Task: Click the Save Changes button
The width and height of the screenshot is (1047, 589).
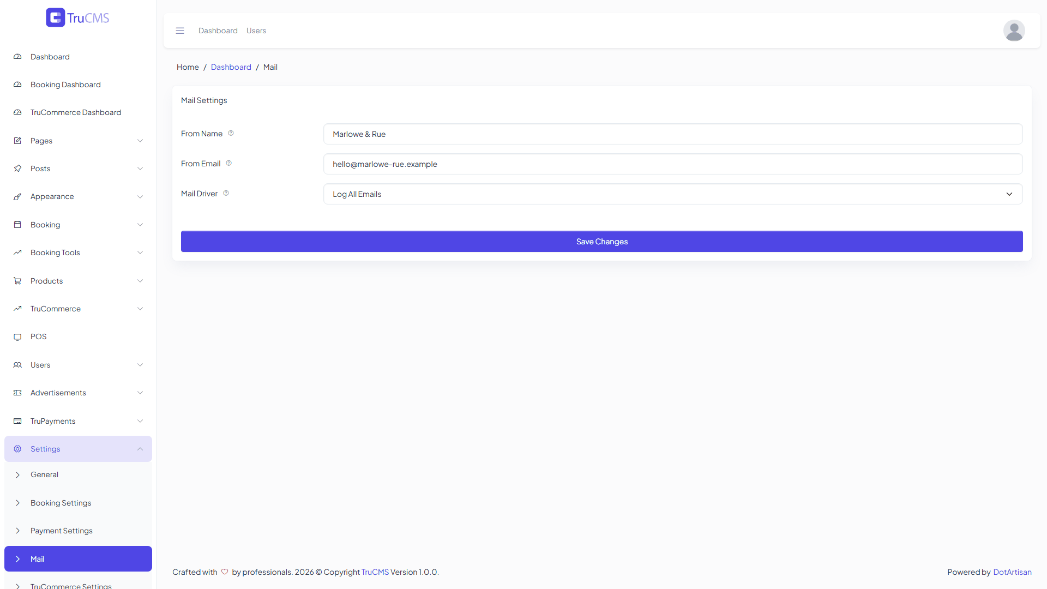Action: (x=601, y=242)
